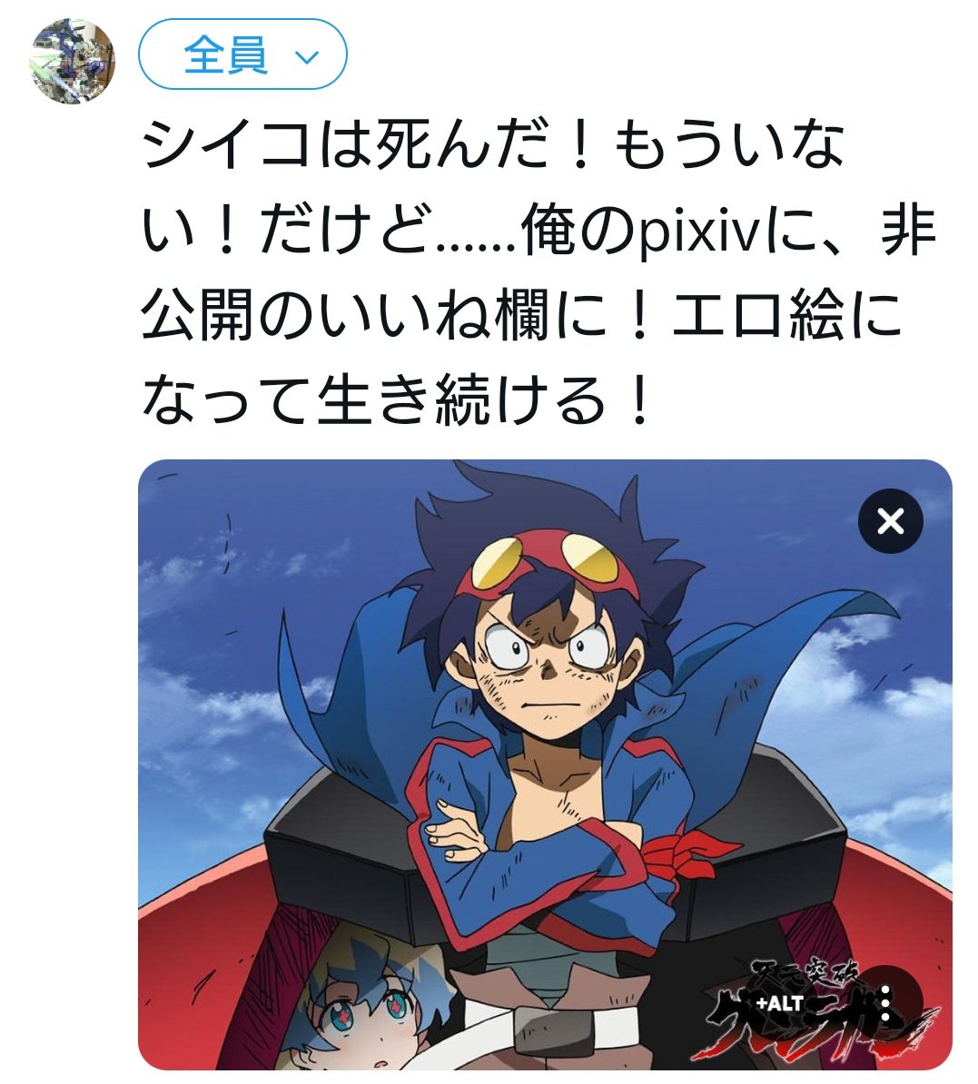Click the chevron arrow beside 全員

pos(307,56)
